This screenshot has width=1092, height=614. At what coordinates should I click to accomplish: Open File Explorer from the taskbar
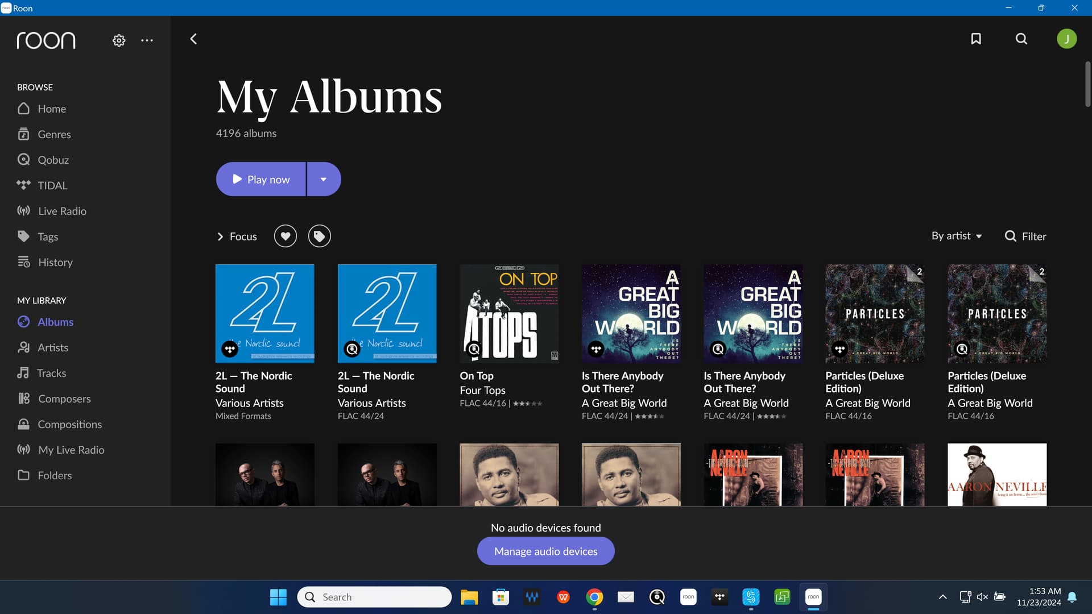(469, 597)
